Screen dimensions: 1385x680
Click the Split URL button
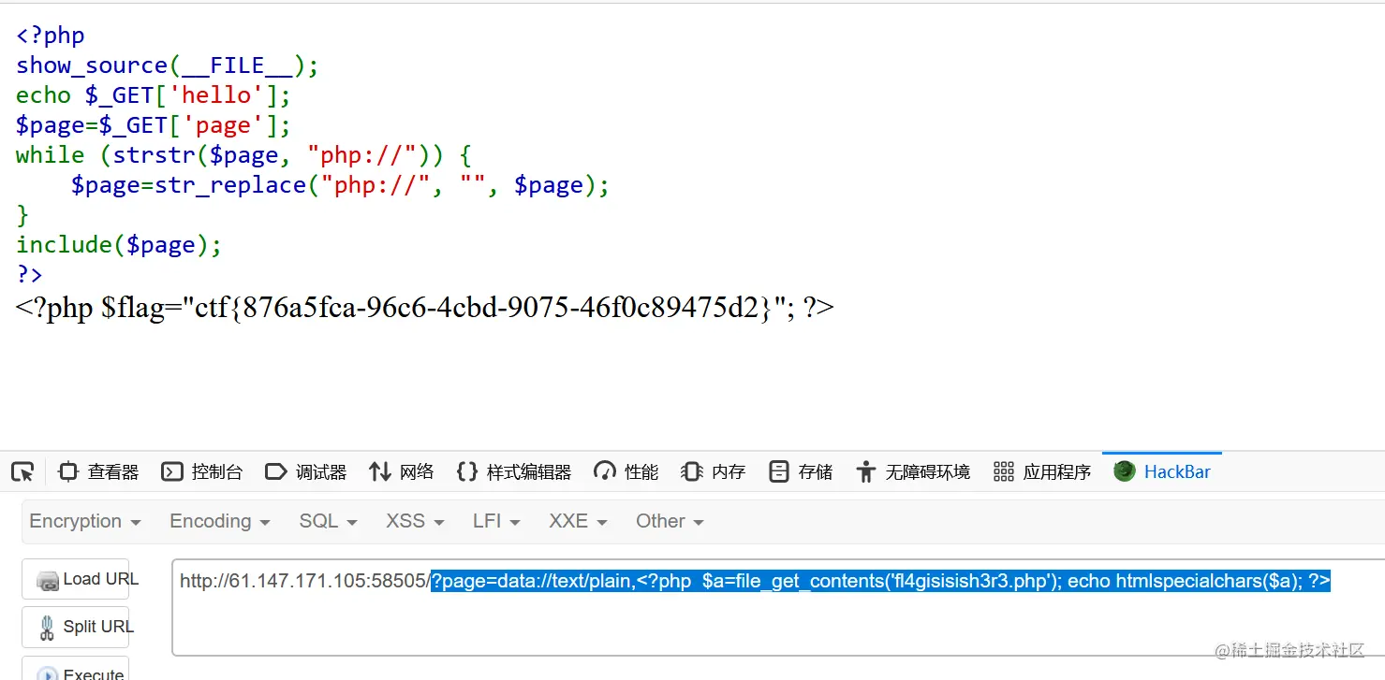pyautogui.click(x=76, y=627)
